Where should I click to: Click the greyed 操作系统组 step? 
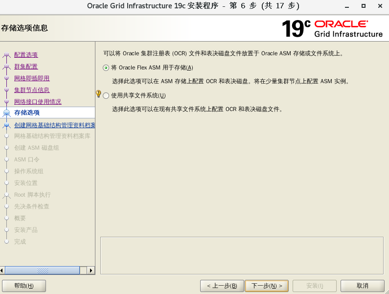(29, 171)
